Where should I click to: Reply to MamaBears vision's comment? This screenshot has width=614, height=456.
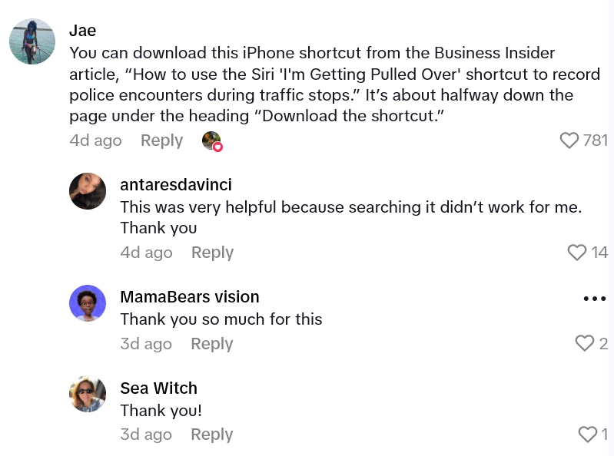coord(211,344)
